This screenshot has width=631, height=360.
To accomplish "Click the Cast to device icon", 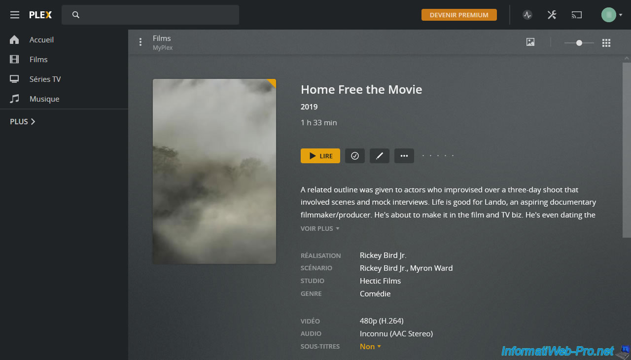I will [577, 15].
